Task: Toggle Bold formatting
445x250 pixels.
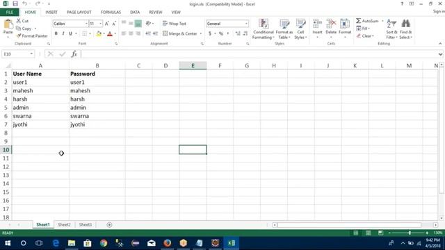Action: [x=56, y=34]
